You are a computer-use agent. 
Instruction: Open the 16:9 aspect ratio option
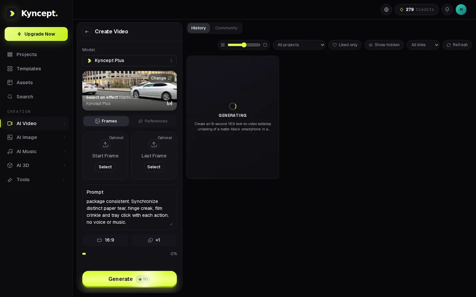coord(105,240)
